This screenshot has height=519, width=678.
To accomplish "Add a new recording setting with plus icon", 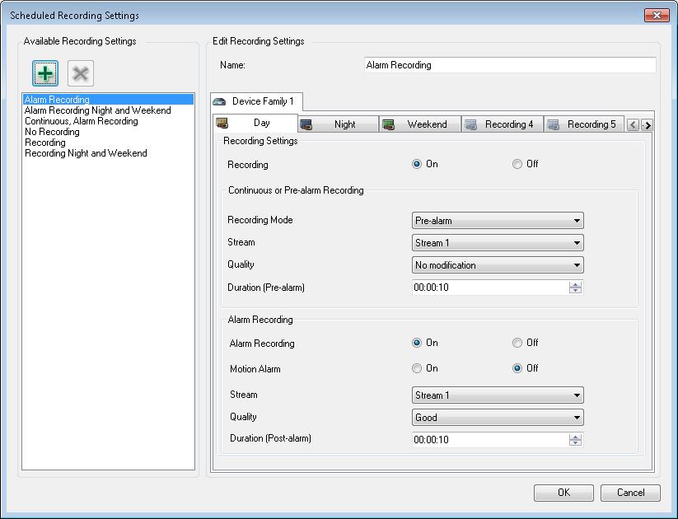I will click(45, 73).
